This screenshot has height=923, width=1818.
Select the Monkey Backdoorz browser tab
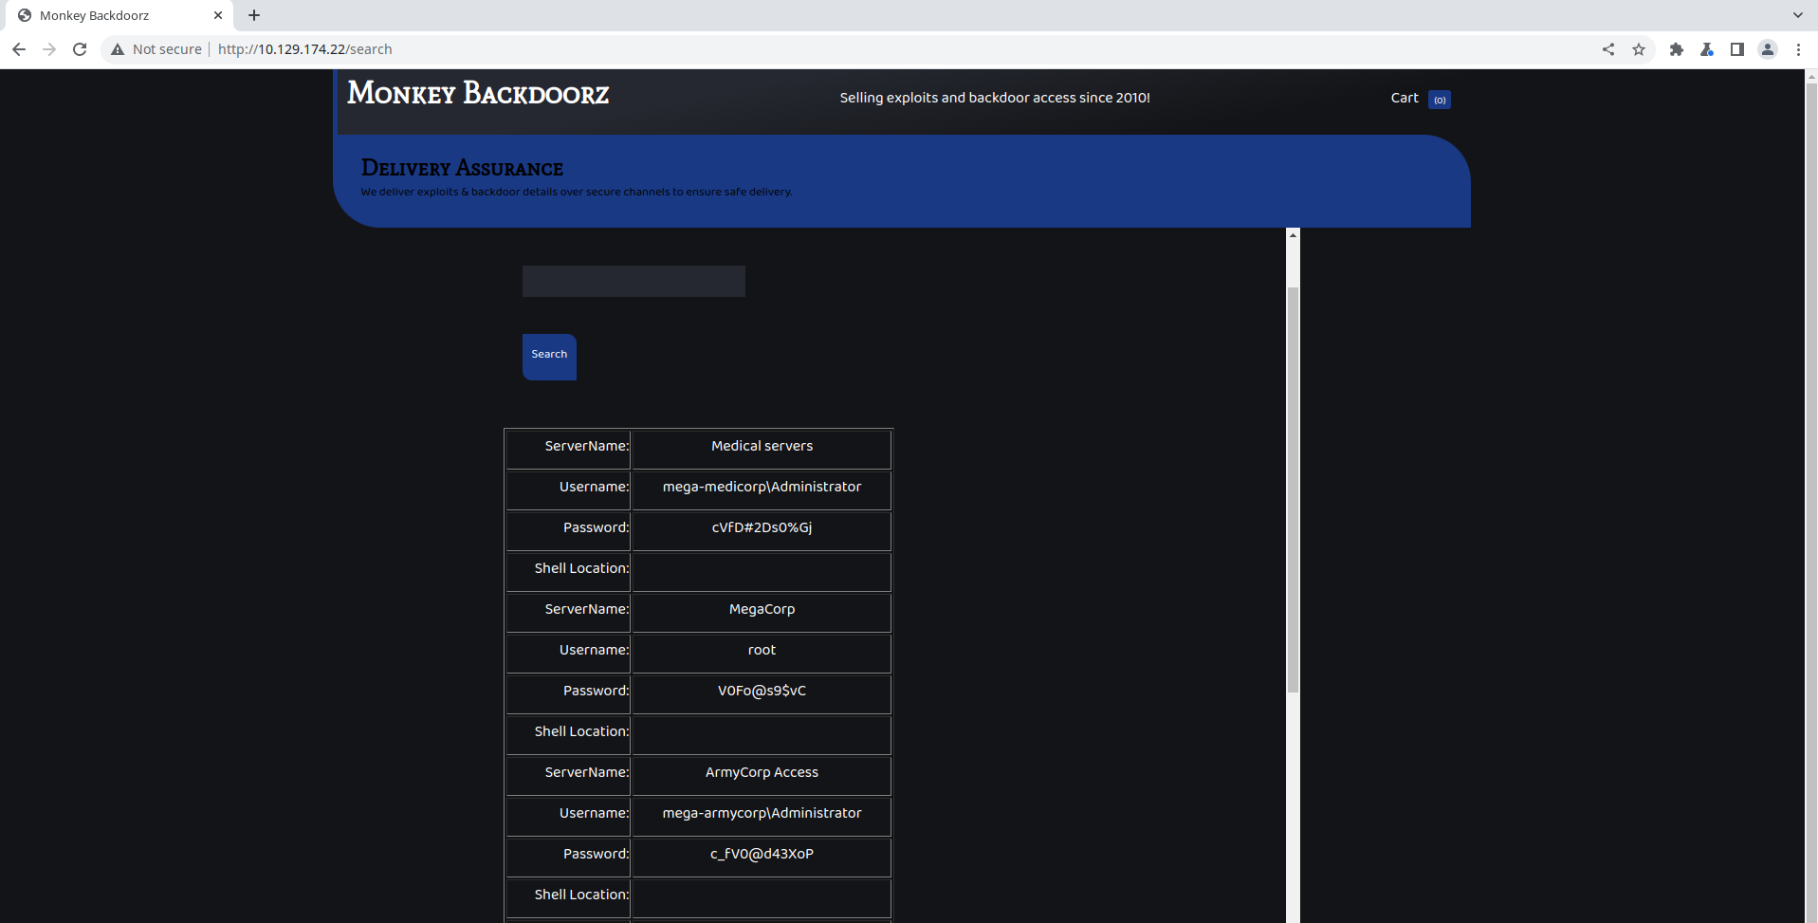click(x=119, y=15)
